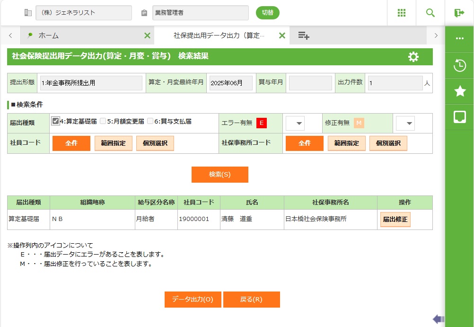Open settings gear in green title bar
The width and height of the screenshot is (474, 327).
pos(413,57)
